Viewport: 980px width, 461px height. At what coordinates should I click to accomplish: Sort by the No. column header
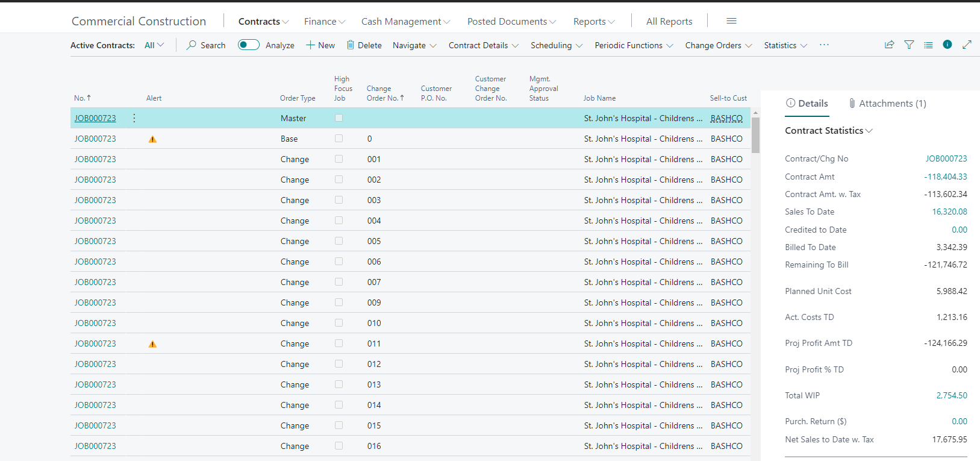(x=83, y=98)
